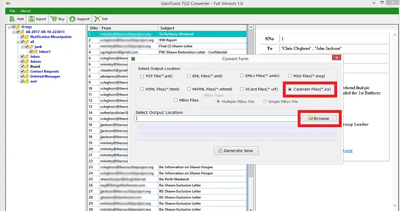This screenshot has width=400, height=211.
Task: Select row 26 'Re: Shawn Exclusion Letter'
Action: point(167,185)
